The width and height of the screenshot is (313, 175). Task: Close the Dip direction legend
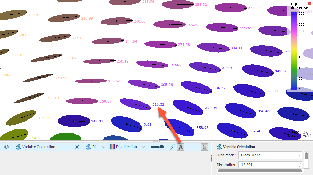(x=309, y=3)
